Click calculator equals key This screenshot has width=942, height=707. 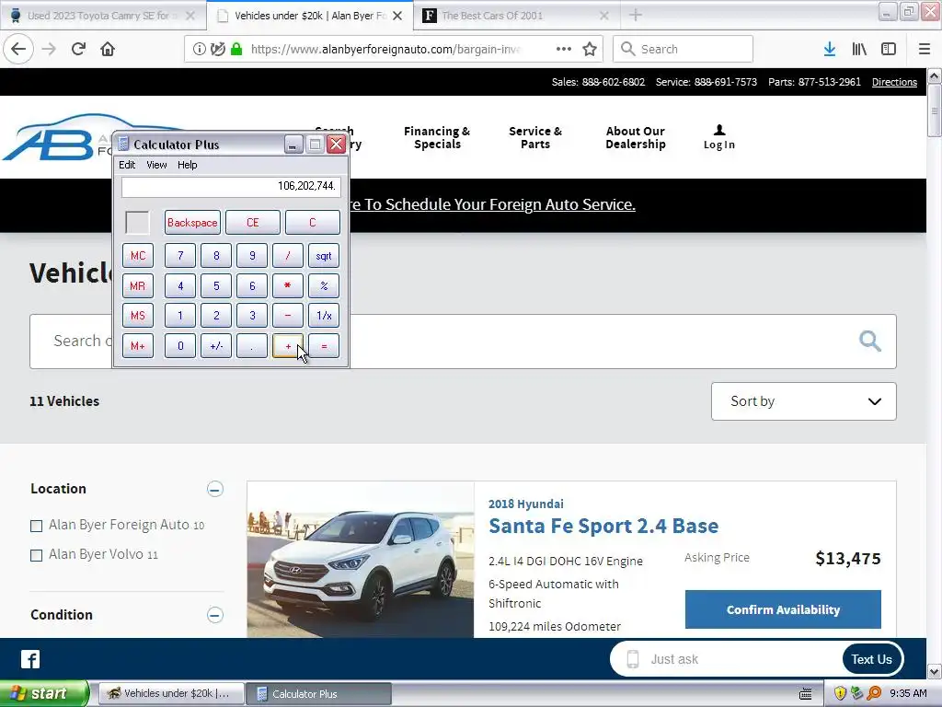point(324,346)
